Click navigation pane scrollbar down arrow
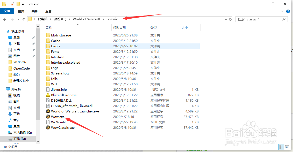 tap(38, 142)
